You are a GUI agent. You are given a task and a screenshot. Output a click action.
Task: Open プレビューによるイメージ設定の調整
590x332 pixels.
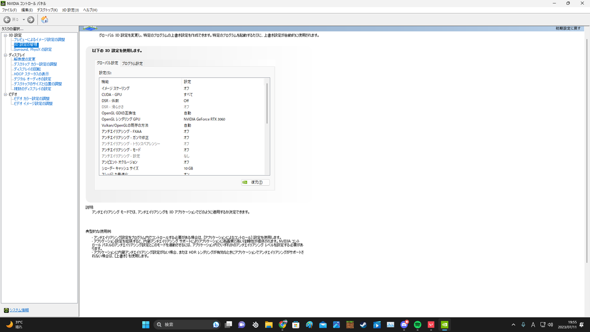click(39, 40)
